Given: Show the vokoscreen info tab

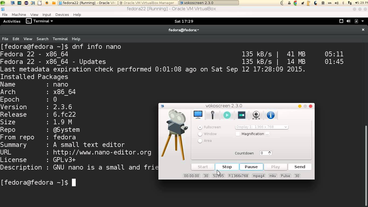Looking at the screenshot, I should (x=270, y=115).
